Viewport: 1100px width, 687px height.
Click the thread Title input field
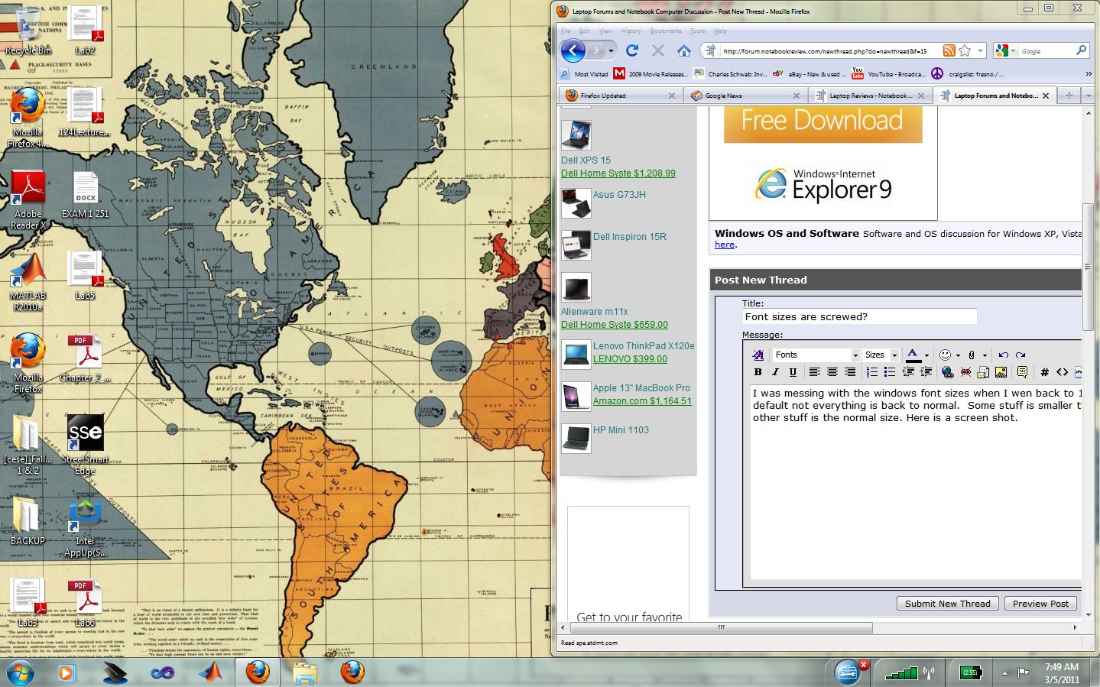click(x=859, y=316)
